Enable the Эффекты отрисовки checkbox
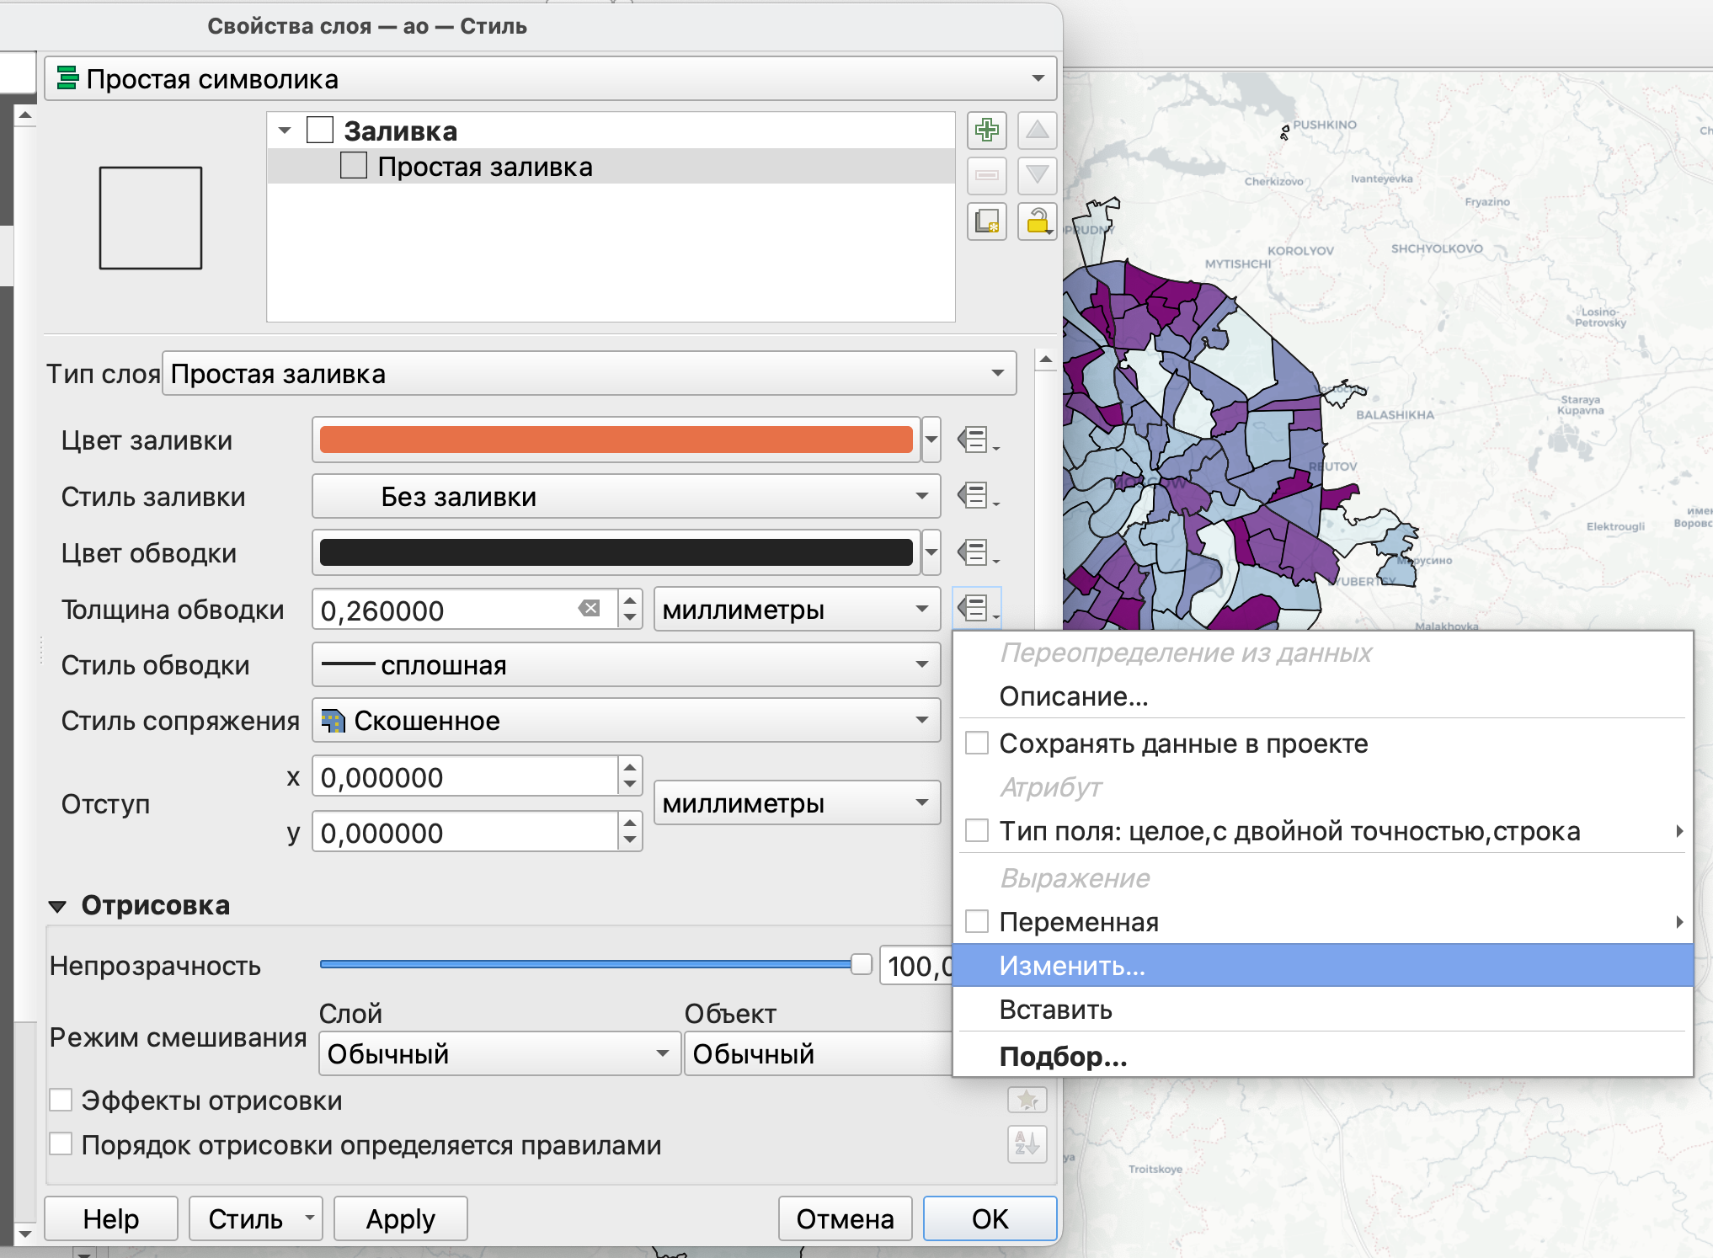This screenshot has width=1713, height=1258. click(61, 1100)
